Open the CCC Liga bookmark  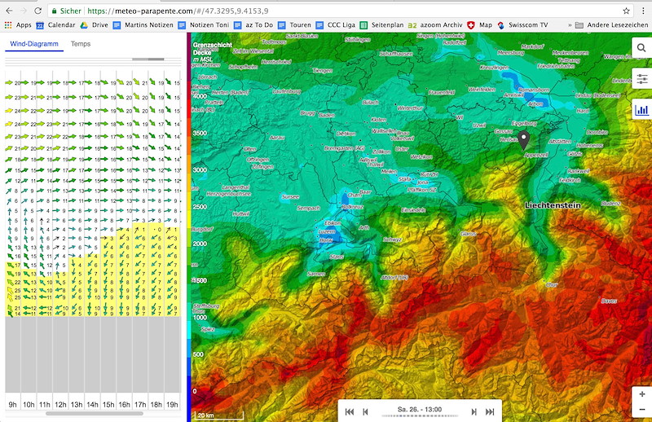(x=336, y=25)
